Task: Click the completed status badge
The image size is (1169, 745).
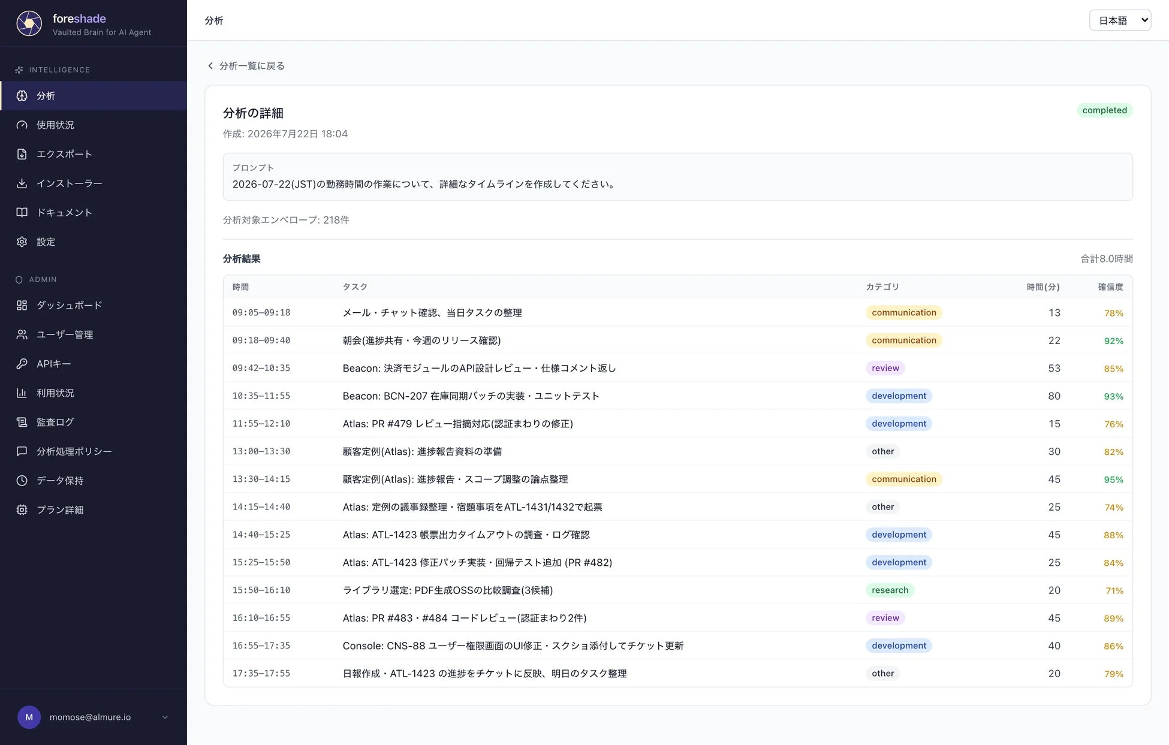Action: (x=1104, y=110)
